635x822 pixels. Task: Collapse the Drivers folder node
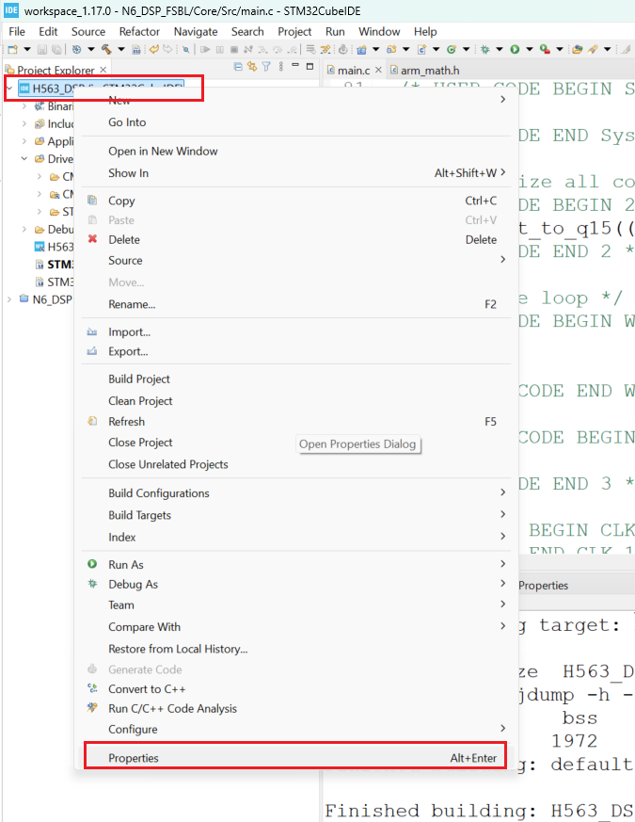24,159
